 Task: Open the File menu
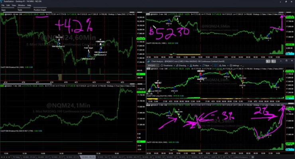[3, 6]
